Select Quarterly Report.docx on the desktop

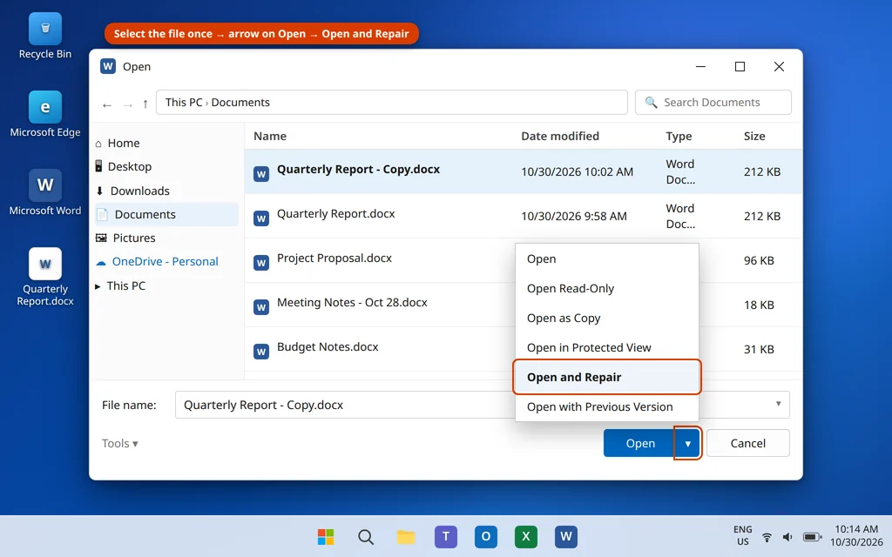pos(45,277)
